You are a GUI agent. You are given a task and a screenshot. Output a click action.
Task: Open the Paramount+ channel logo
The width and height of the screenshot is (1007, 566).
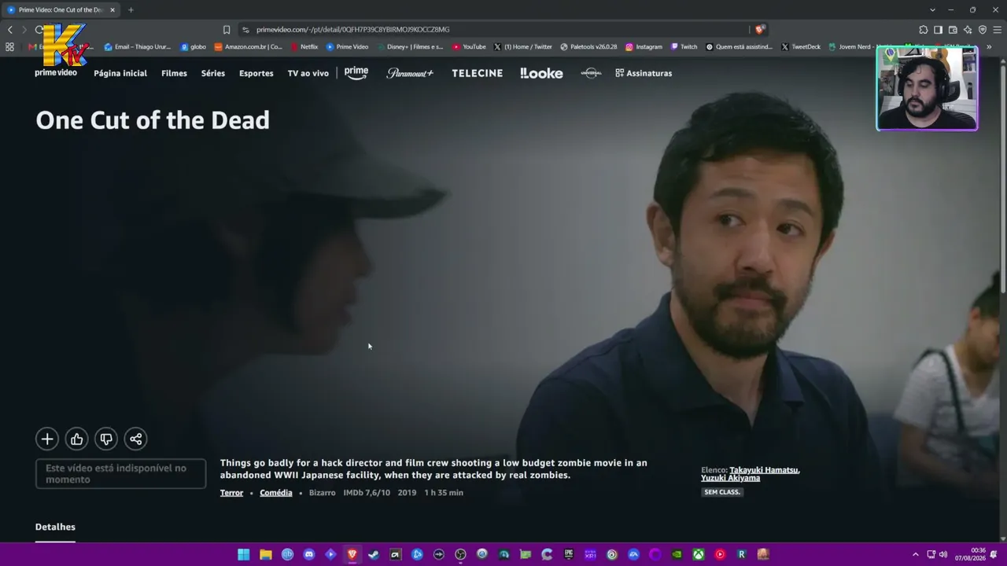pos(410,73)
